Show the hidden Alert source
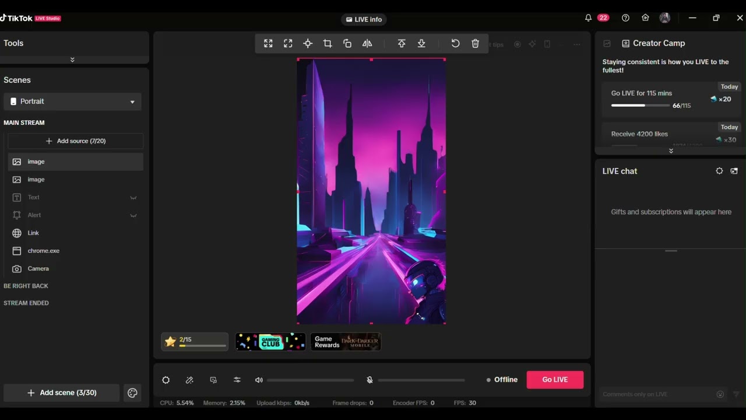Screen dimensions: 746x420 133,215
